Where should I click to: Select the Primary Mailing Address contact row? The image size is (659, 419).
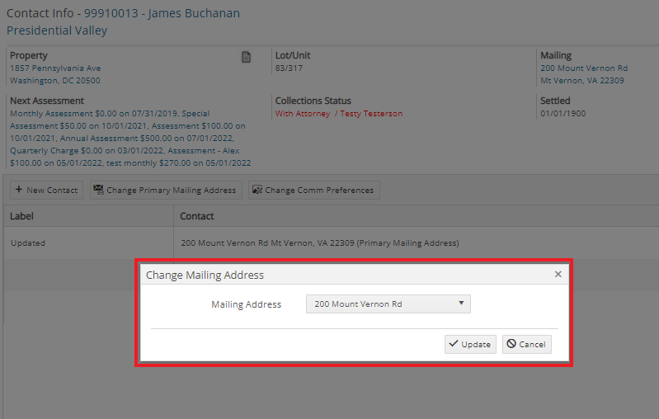pyautogui.click(x=320, y=243)
